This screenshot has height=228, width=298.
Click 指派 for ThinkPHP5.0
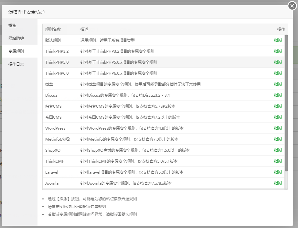(x=278, y=62)
